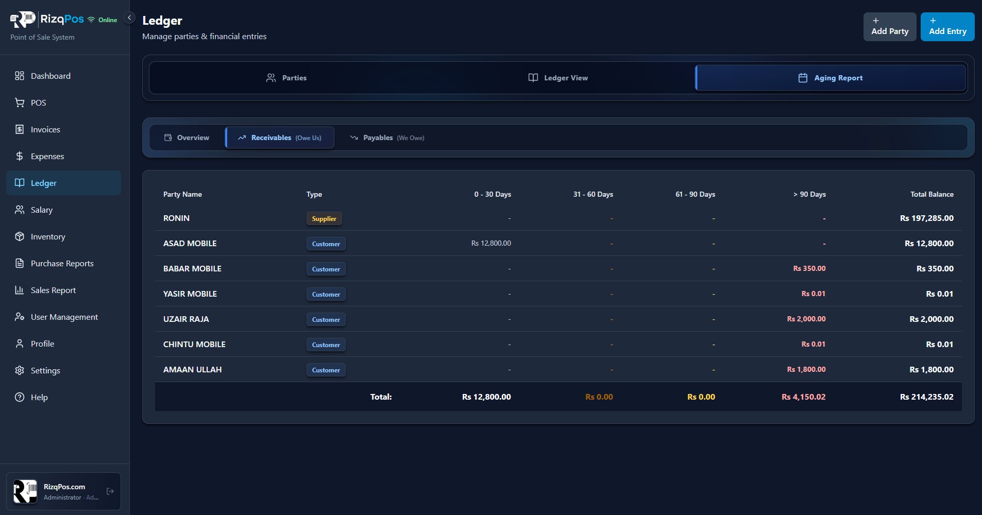The image size is (982, 515).
Task: Go to Inventory in sidebar
Action: point(63,236)
